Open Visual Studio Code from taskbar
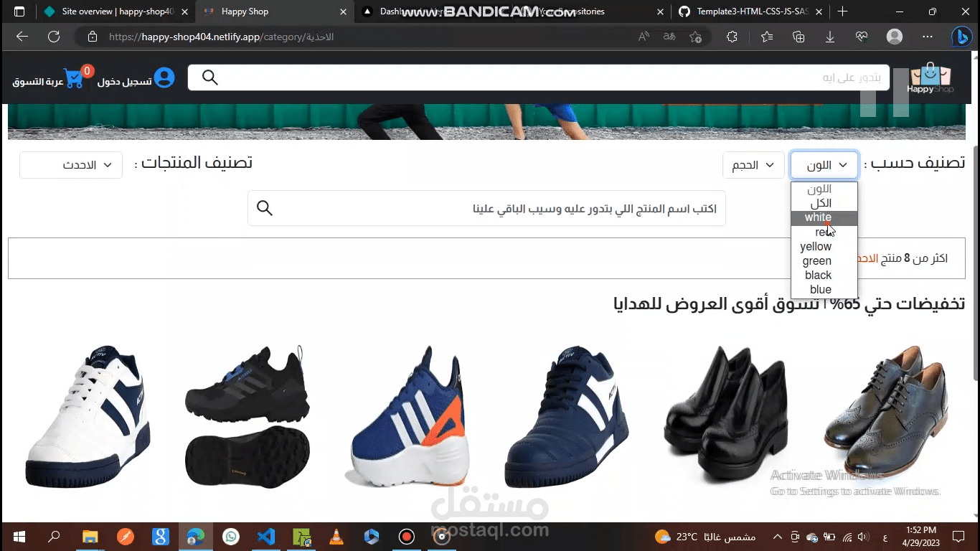The height and width of the screenshot is (551, 980). [265, 537]
